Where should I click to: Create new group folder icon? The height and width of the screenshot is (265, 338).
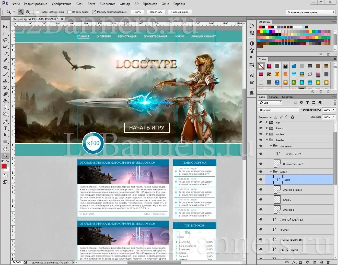314,262
